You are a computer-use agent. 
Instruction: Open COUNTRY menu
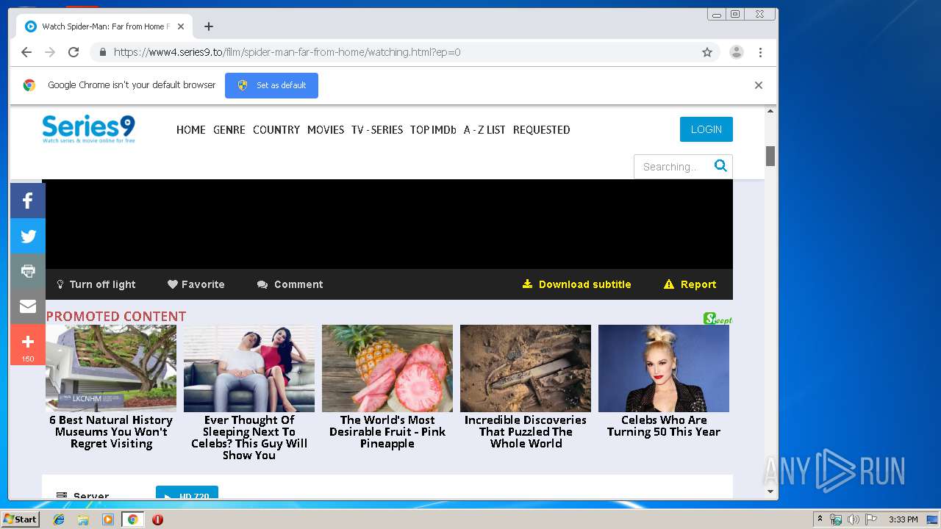point(276,129)
